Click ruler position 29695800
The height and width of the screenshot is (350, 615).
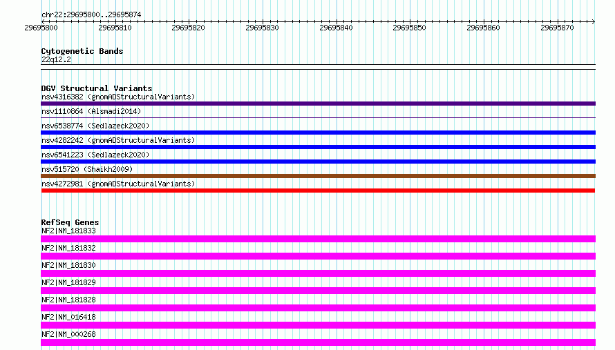pos(41,28)
